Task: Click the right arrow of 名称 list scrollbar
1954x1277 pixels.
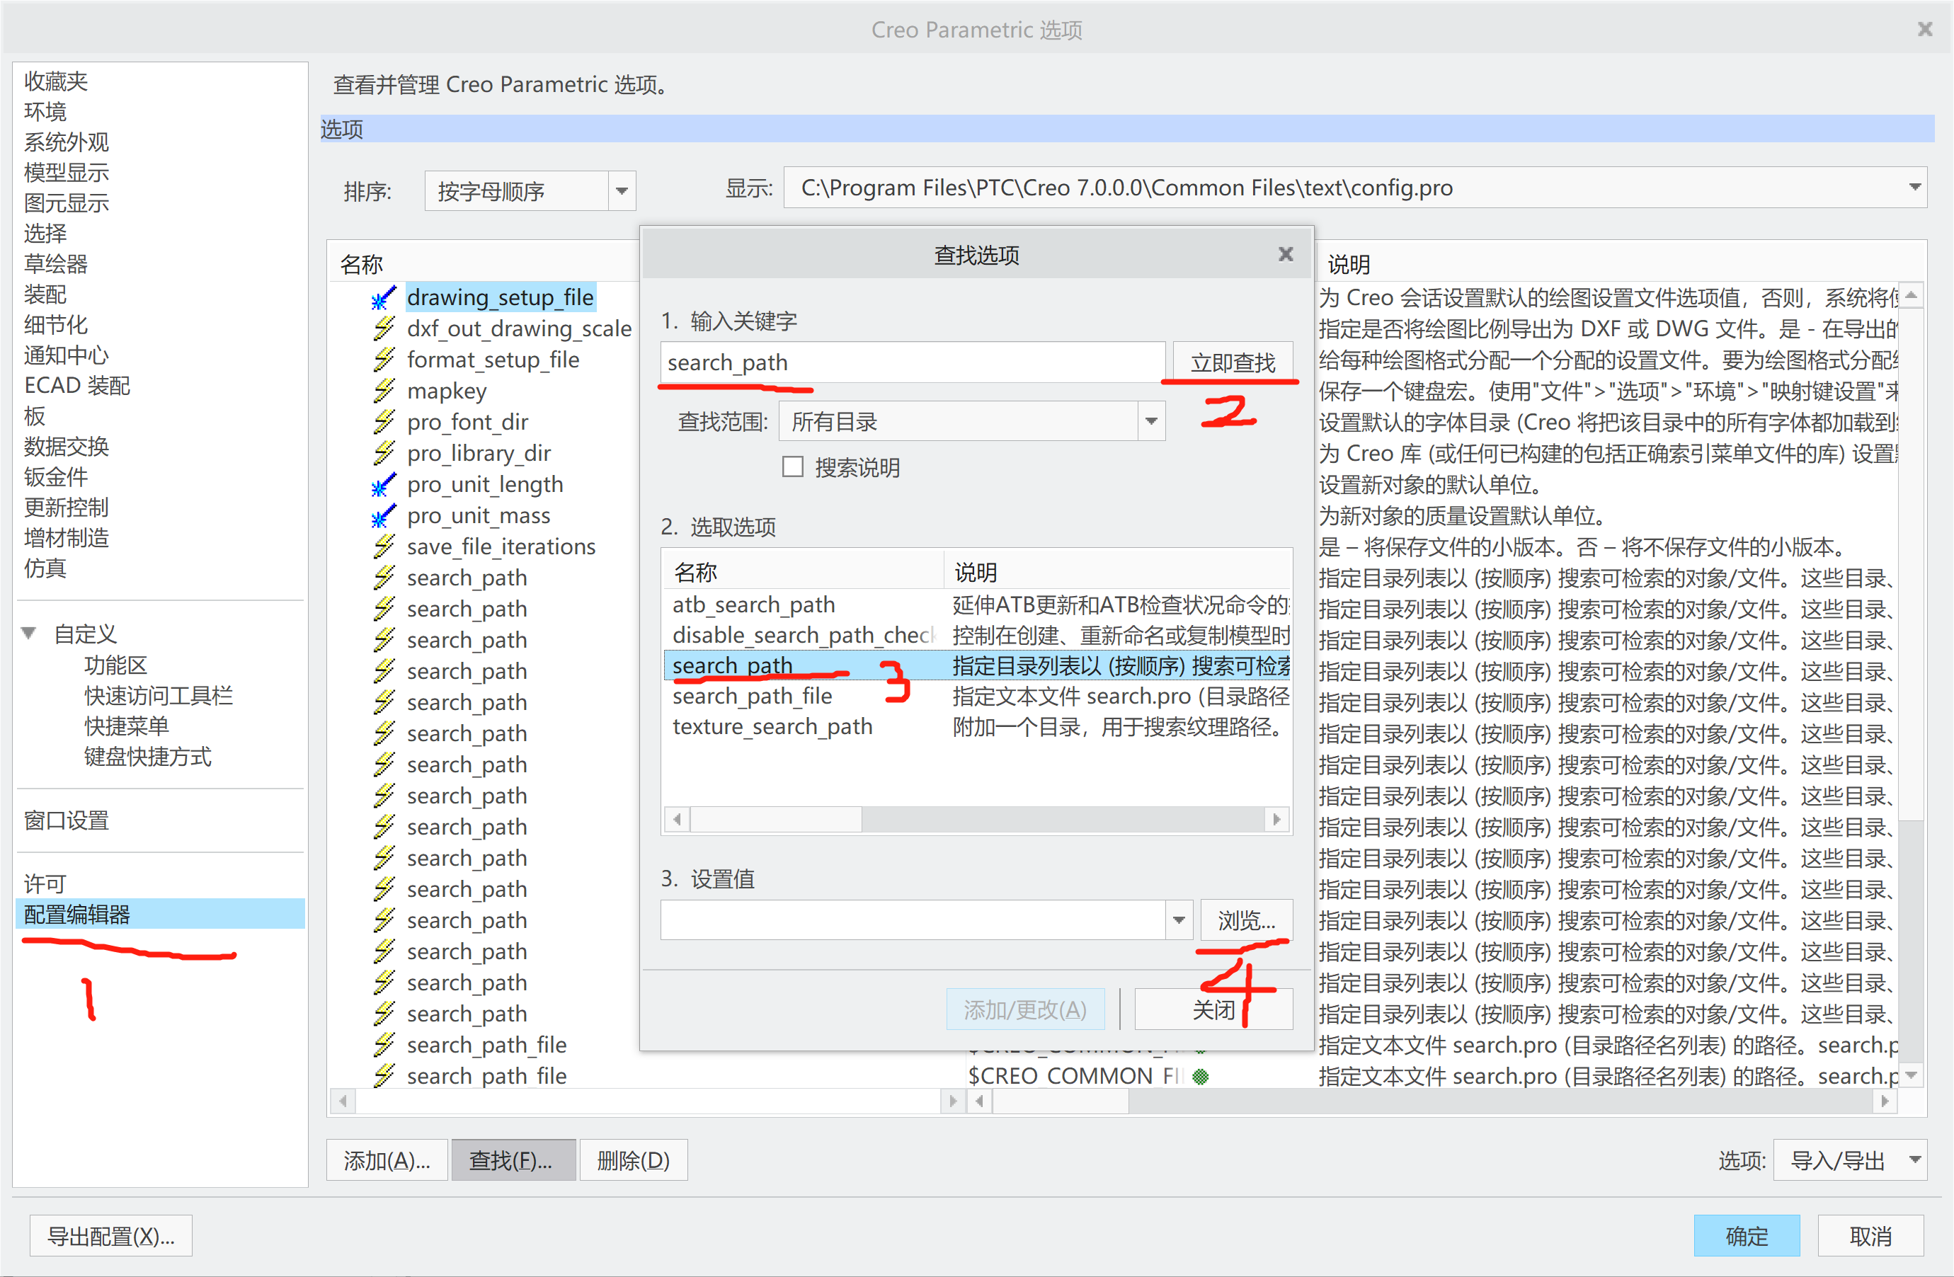Action: [x=952, y=1101]
